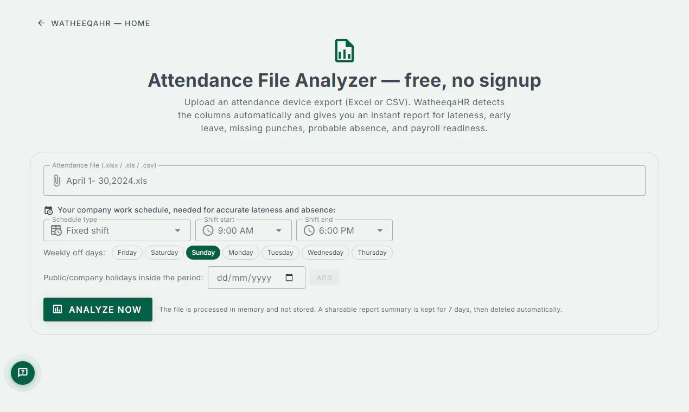Click the green spreadsheet chart logo icon
The image size is (689, 412).
click(344, 50)
